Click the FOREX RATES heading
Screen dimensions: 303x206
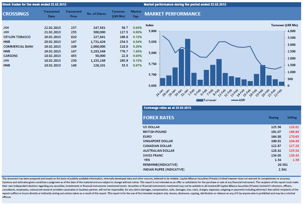(x=159, y=117)
